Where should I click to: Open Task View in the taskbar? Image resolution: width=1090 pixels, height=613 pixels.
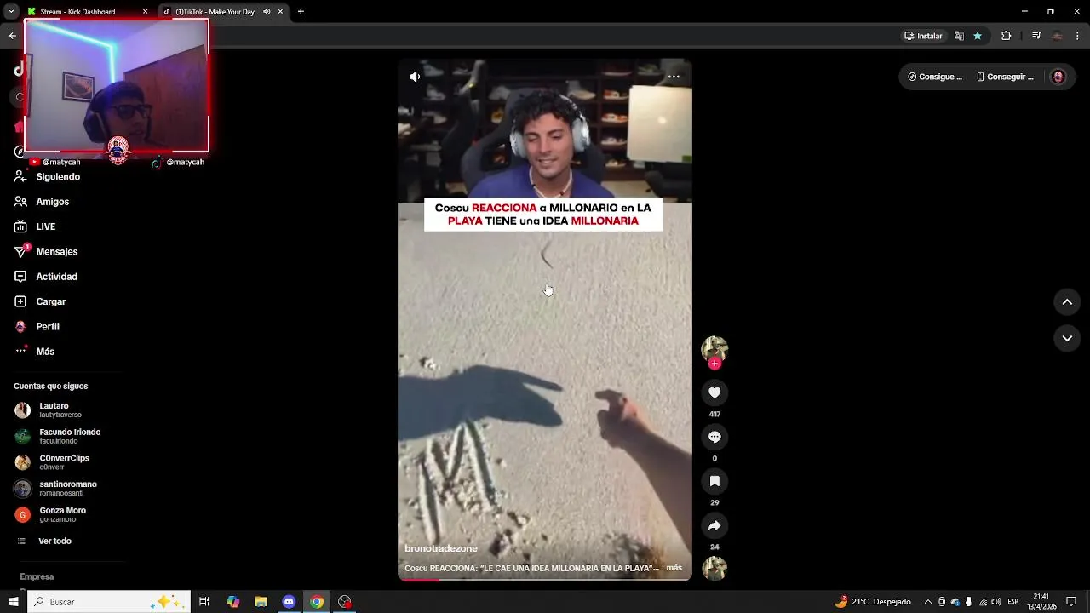click(204, 602)
